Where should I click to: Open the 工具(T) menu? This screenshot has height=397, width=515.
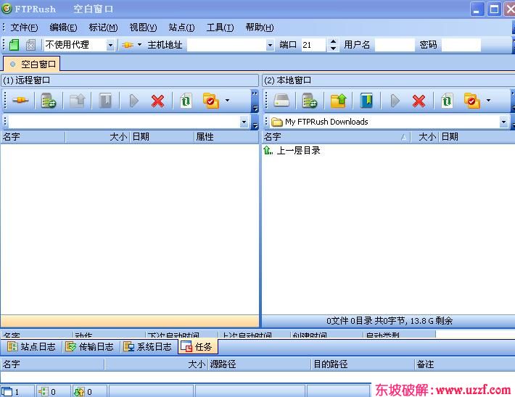(220, 28)
